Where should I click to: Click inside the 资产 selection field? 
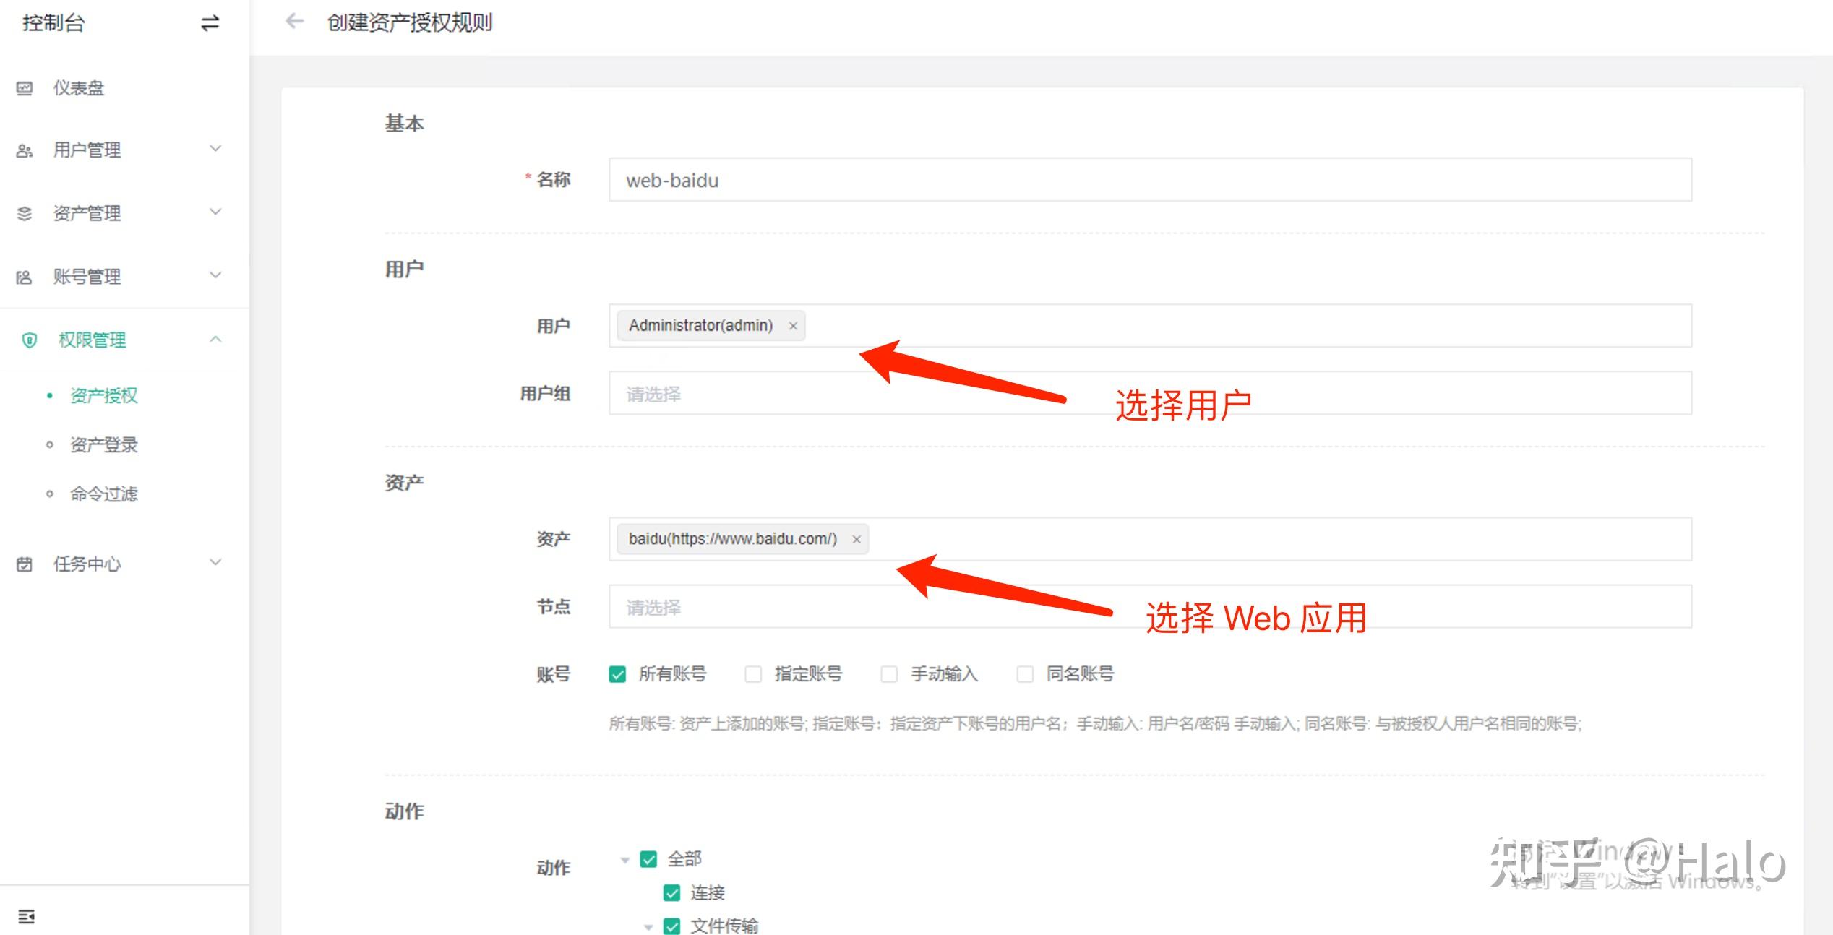tap(1150, 539)
